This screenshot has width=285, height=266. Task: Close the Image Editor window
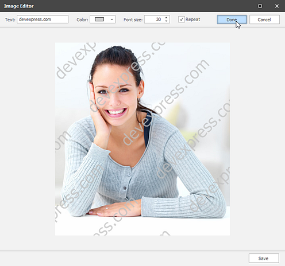tap(277, 6)
